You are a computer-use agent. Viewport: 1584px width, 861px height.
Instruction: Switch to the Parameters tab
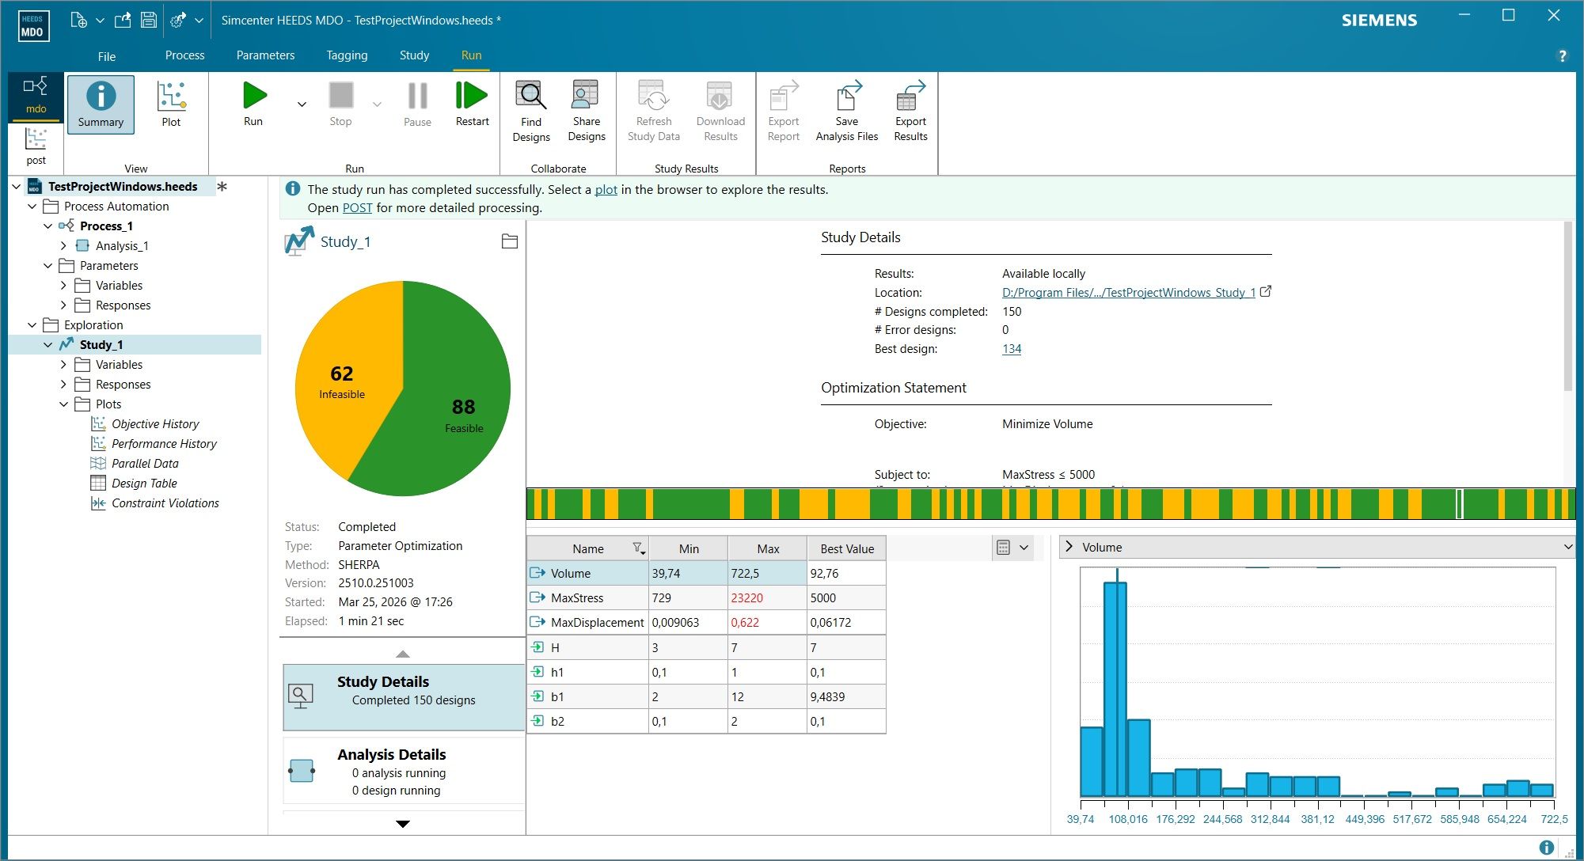coord(265,55)
